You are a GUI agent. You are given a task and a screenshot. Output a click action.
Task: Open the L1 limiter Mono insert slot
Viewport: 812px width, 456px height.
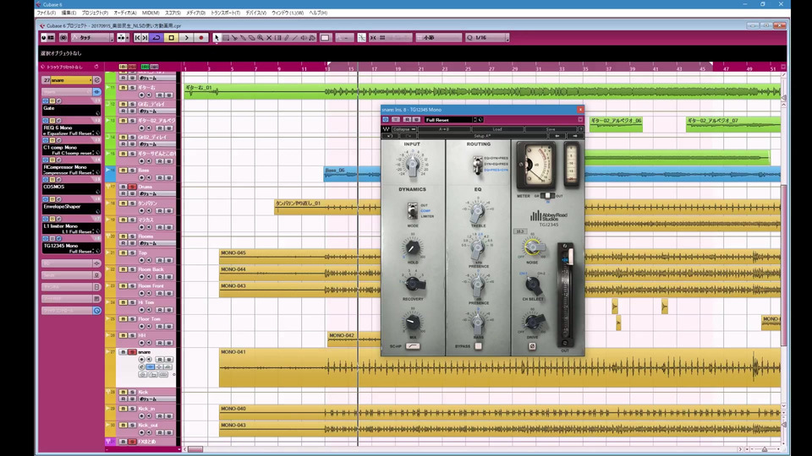coord(71,229)
